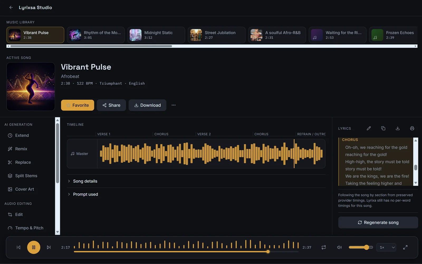Screen dimensions: 422x264
Task: Download the Vibrant Pulse song
Action: [x=147, y=105]
